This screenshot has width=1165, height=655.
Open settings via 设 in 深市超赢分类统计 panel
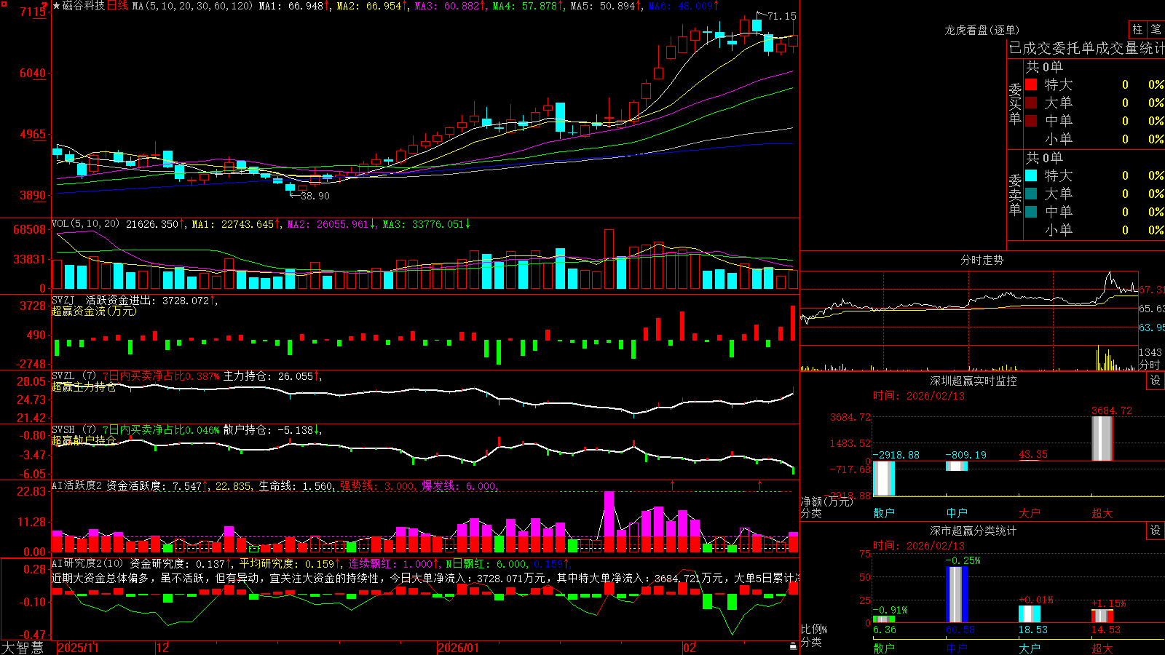1156,531
